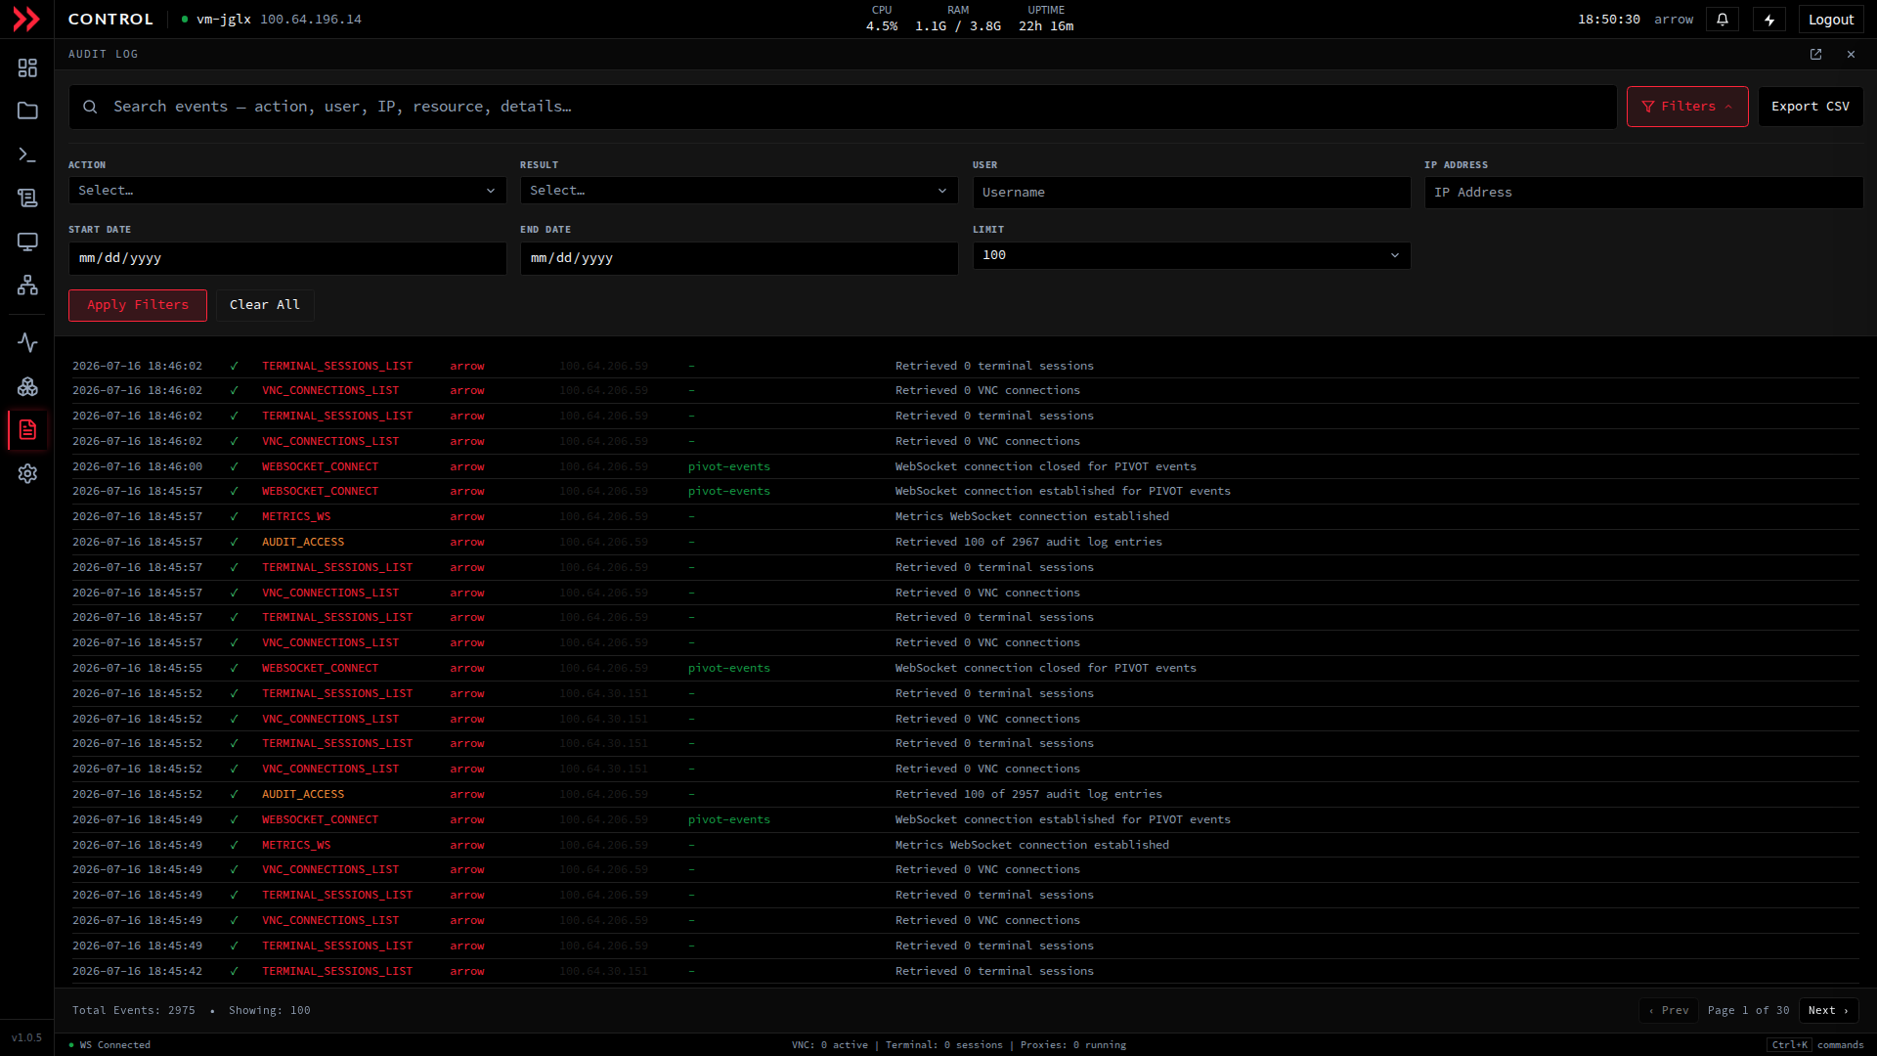Pop out audit log in new window
The image size is (1877, 1056).
pyautogui.click(x=1815, y=55)
